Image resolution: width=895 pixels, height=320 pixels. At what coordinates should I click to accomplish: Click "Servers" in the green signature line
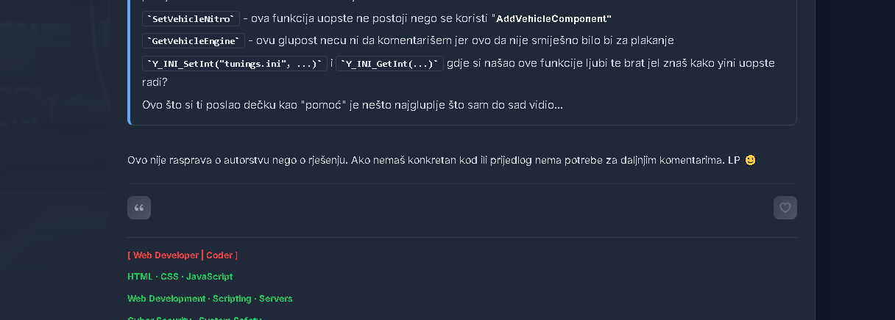(275, 299)
